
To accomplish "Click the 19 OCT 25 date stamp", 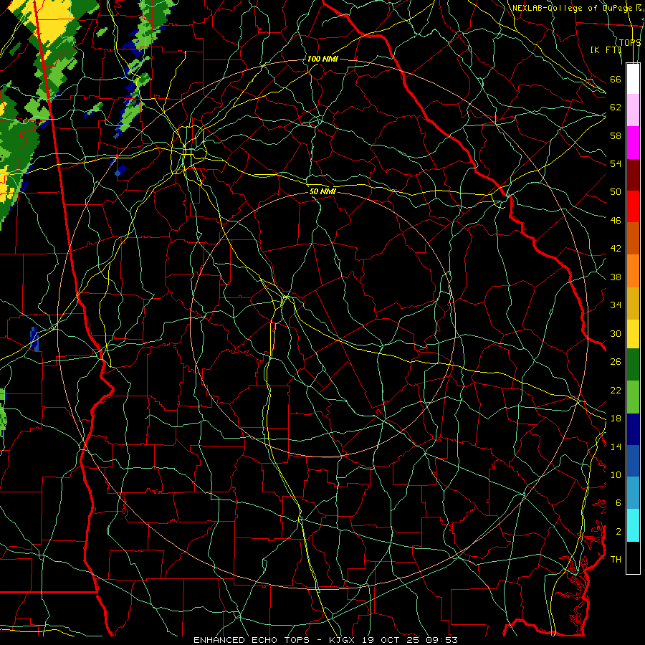I will point(390,640).
